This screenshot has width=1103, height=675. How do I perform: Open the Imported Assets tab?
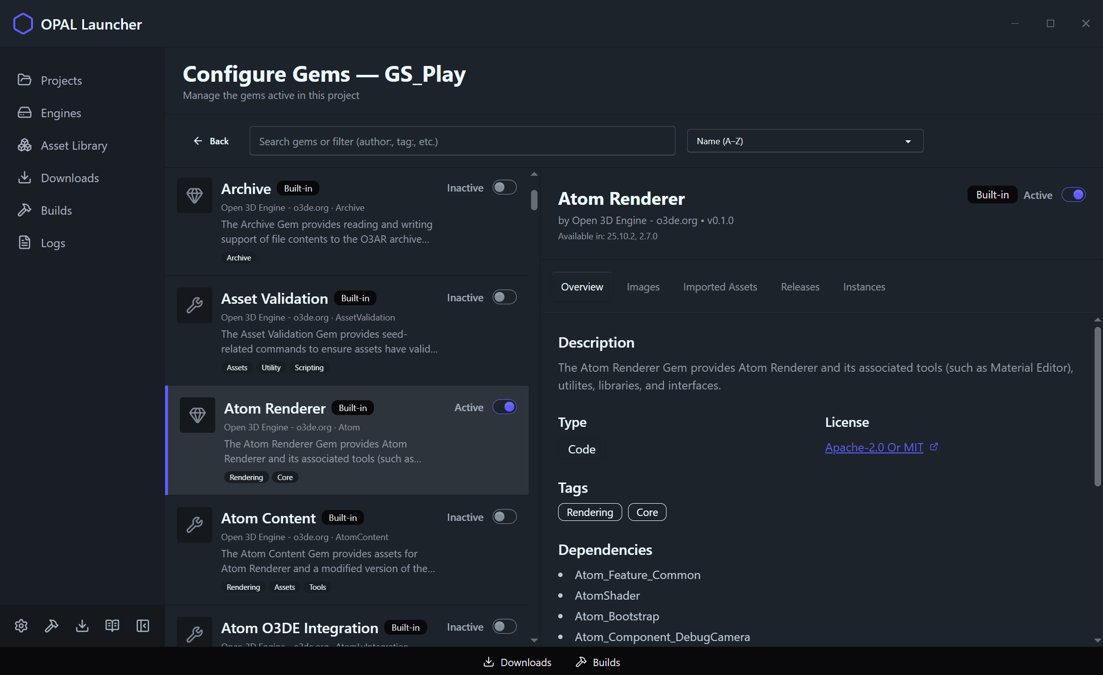click(x=720, y=287)
